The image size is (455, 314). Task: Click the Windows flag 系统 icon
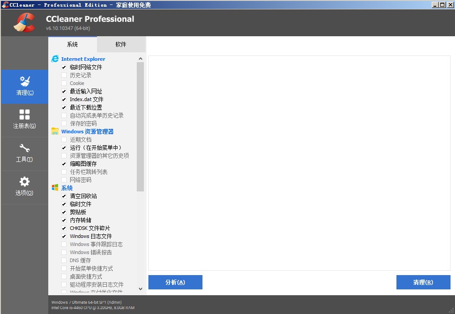coord(55,188)
